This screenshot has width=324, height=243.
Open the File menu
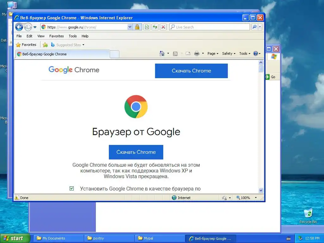(19, 36)
